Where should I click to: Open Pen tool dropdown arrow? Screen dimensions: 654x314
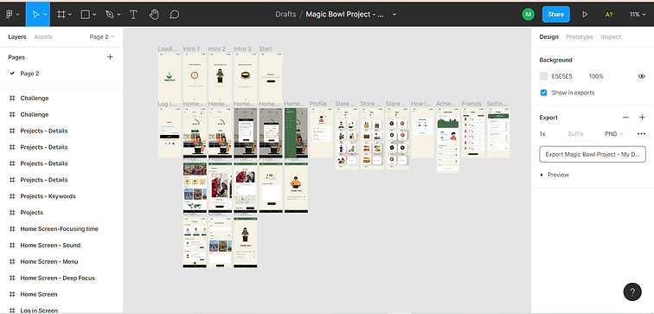click(119, 14)
